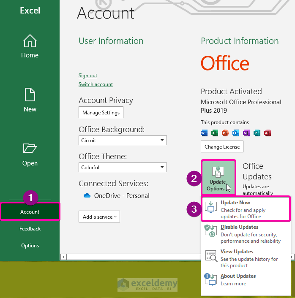The height and width of the screenshot is (298, 295).
Task: Choose the Update Now menu entry
Action: pyautogui.click(x=246, y=209)
